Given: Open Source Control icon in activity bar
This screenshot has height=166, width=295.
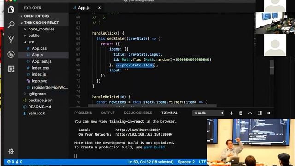Looking at the screenshot, I should (11, 39).
